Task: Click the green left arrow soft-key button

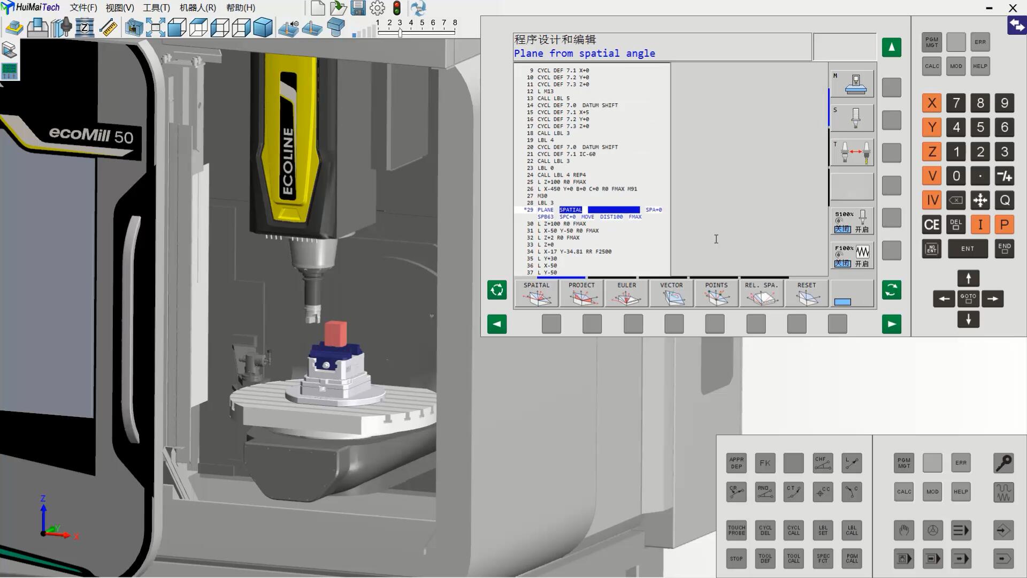Action: tap(497, 324)
